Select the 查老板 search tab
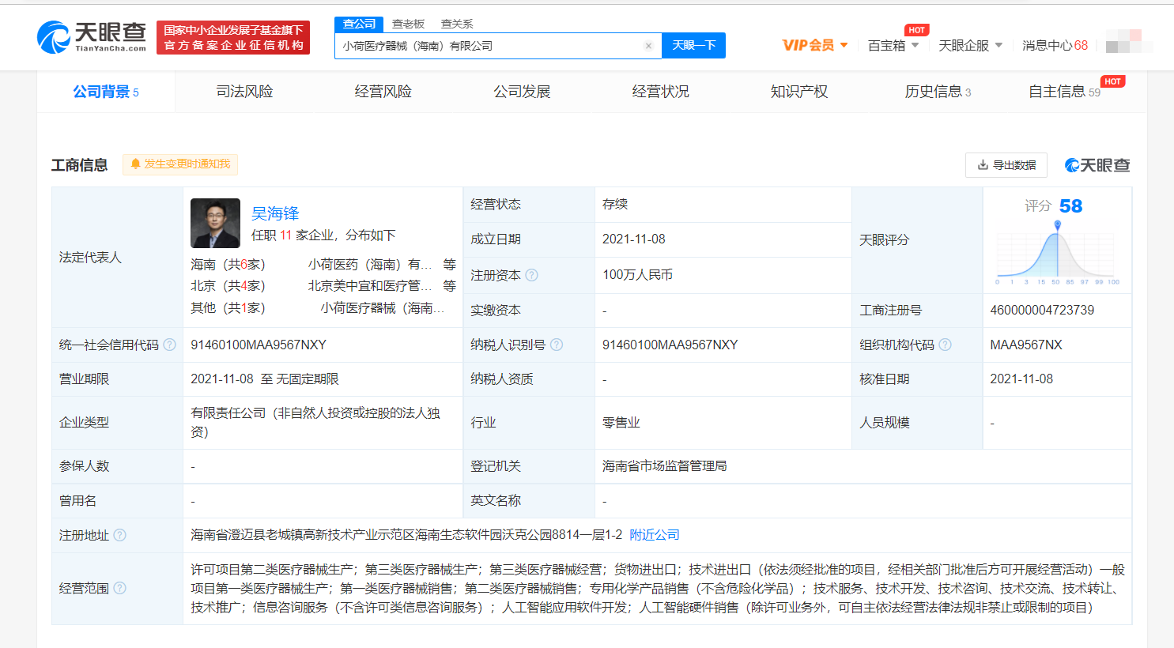This screenshot has width=1174, height=648. (408, 24)
